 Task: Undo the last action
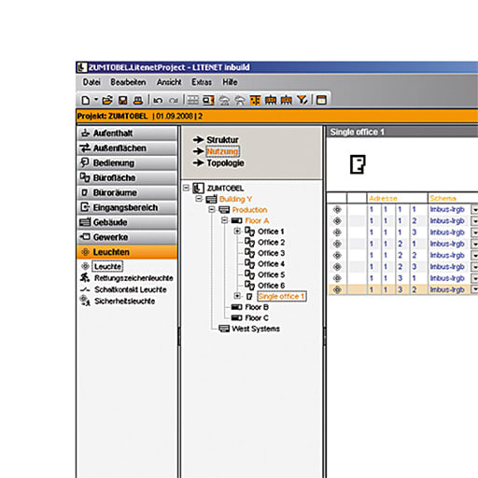[x=158, y=100]
